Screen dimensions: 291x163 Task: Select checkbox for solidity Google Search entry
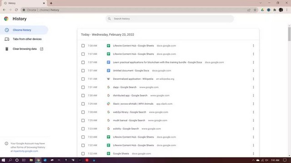(83, 129)
